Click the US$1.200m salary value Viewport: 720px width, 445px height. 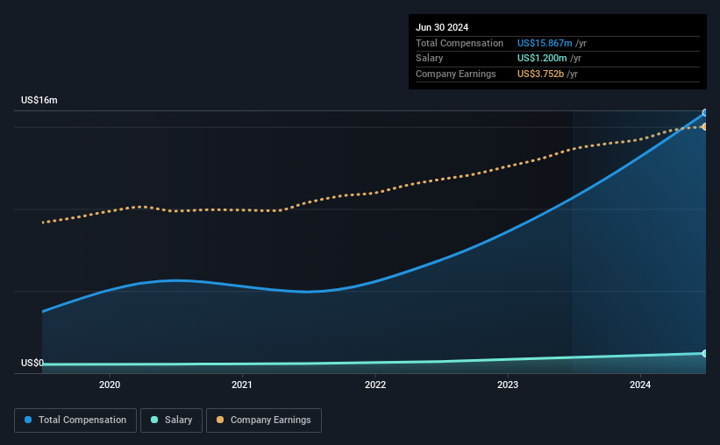coord(542,59)
